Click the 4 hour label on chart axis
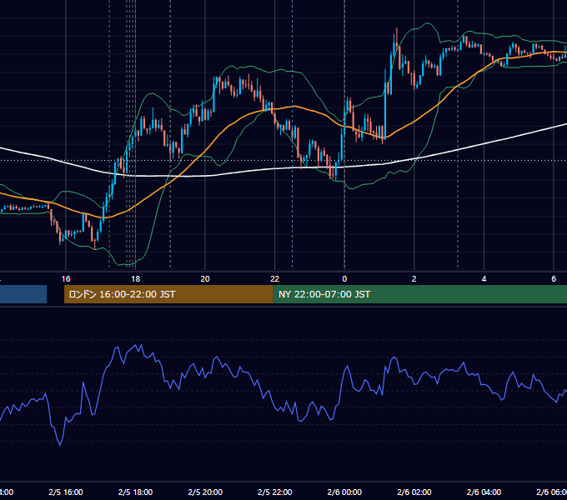The height and width of the screenshot is (500, 567). click(x=484, y=279)
